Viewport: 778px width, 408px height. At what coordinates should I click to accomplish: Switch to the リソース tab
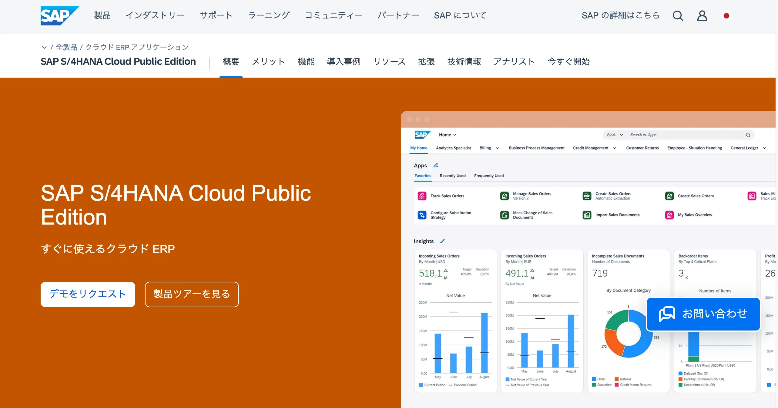(389, 62)
